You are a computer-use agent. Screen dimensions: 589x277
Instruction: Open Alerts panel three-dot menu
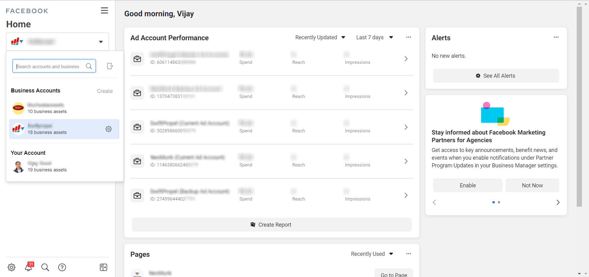[556, 37]
